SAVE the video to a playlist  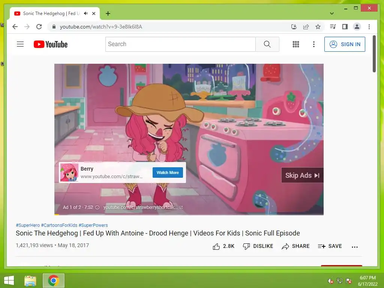tap(330, 246)
